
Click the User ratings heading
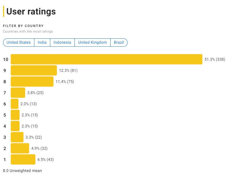31,12
